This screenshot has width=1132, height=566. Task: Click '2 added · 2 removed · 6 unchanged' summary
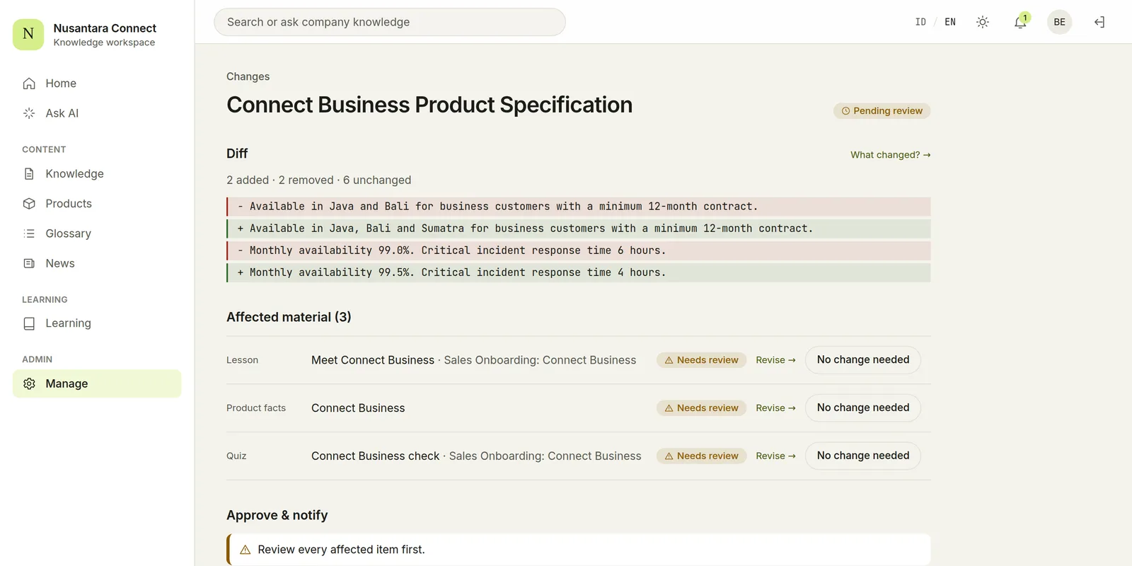tap(318, 180)
